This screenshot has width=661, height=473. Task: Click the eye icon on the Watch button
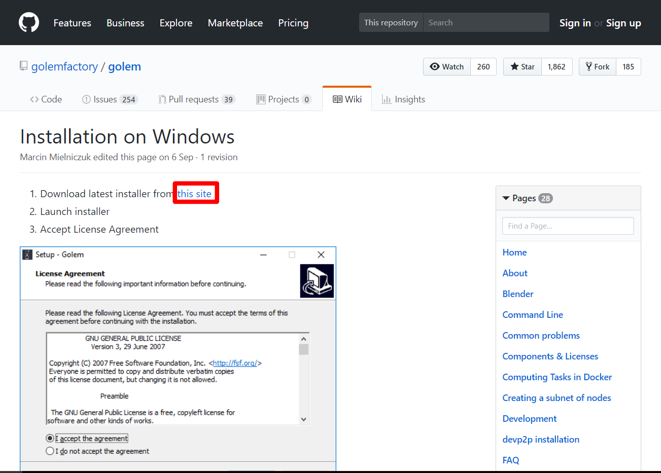tap(435, 66)
